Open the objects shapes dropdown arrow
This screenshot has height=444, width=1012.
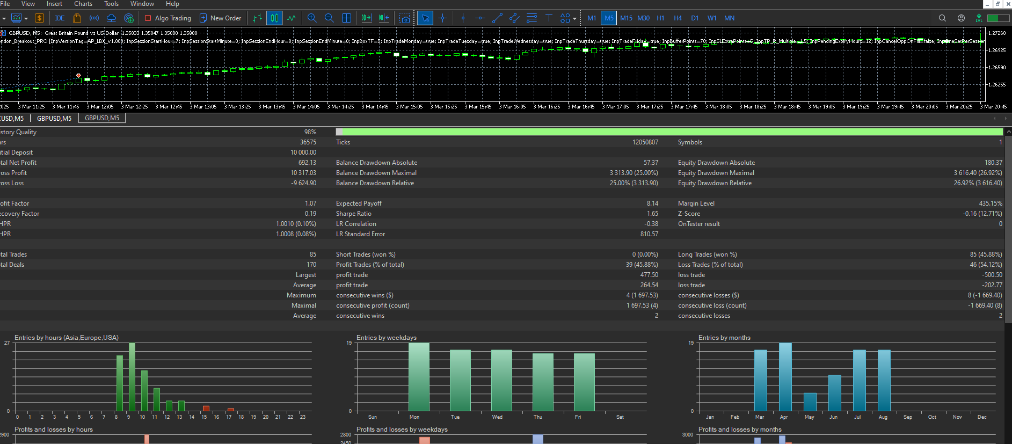(574, 18)
